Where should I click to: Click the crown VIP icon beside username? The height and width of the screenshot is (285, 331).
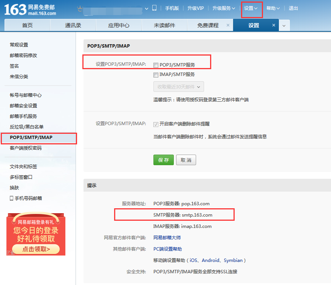(x=80, y=9)
